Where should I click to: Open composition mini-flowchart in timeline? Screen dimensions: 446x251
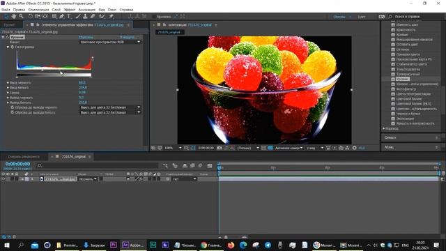click(165, 166)
